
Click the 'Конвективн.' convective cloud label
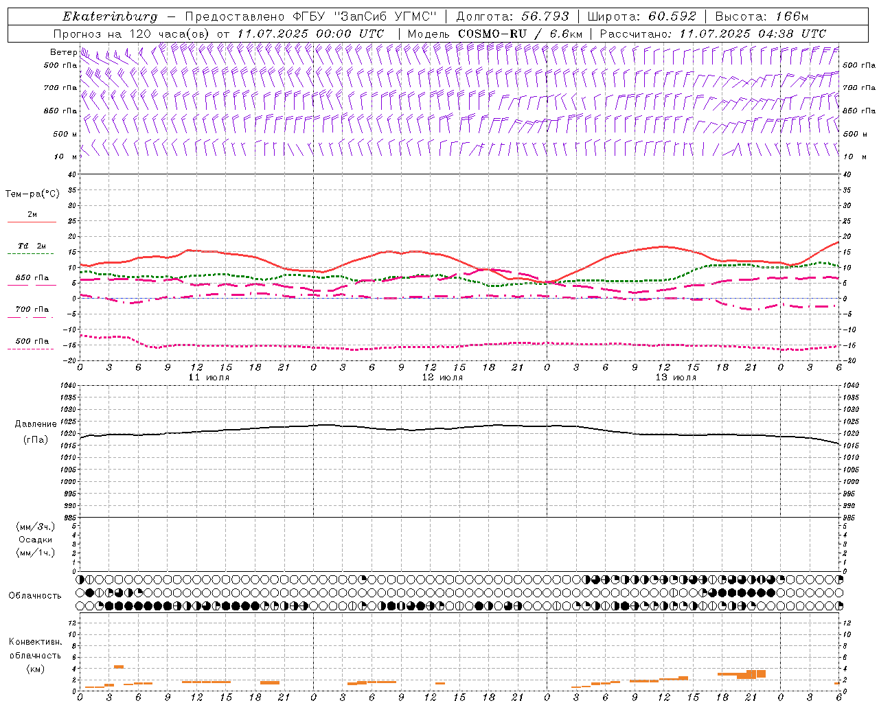pos(36,642)
